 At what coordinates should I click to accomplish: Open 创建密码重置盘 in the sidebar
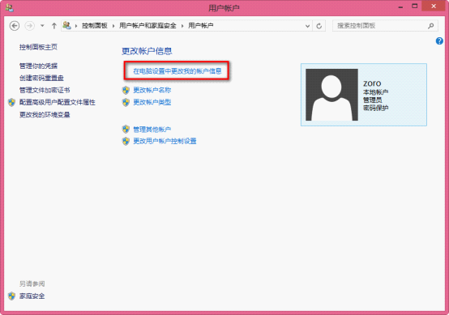pyautogui.click(x=41, y=78)
